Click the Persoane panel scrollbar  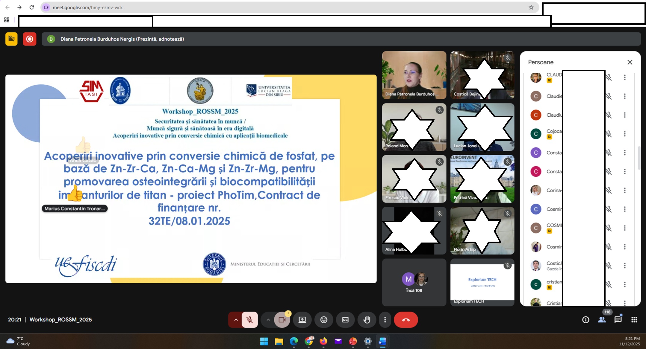point(639,158)
